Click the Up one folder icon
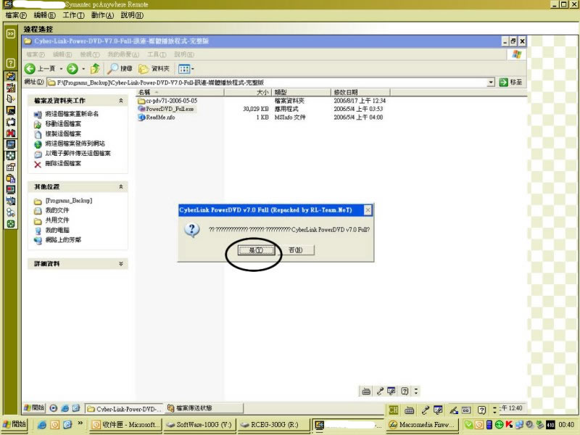Viewport: 580px width, 435px height. (x=95, y=68)
